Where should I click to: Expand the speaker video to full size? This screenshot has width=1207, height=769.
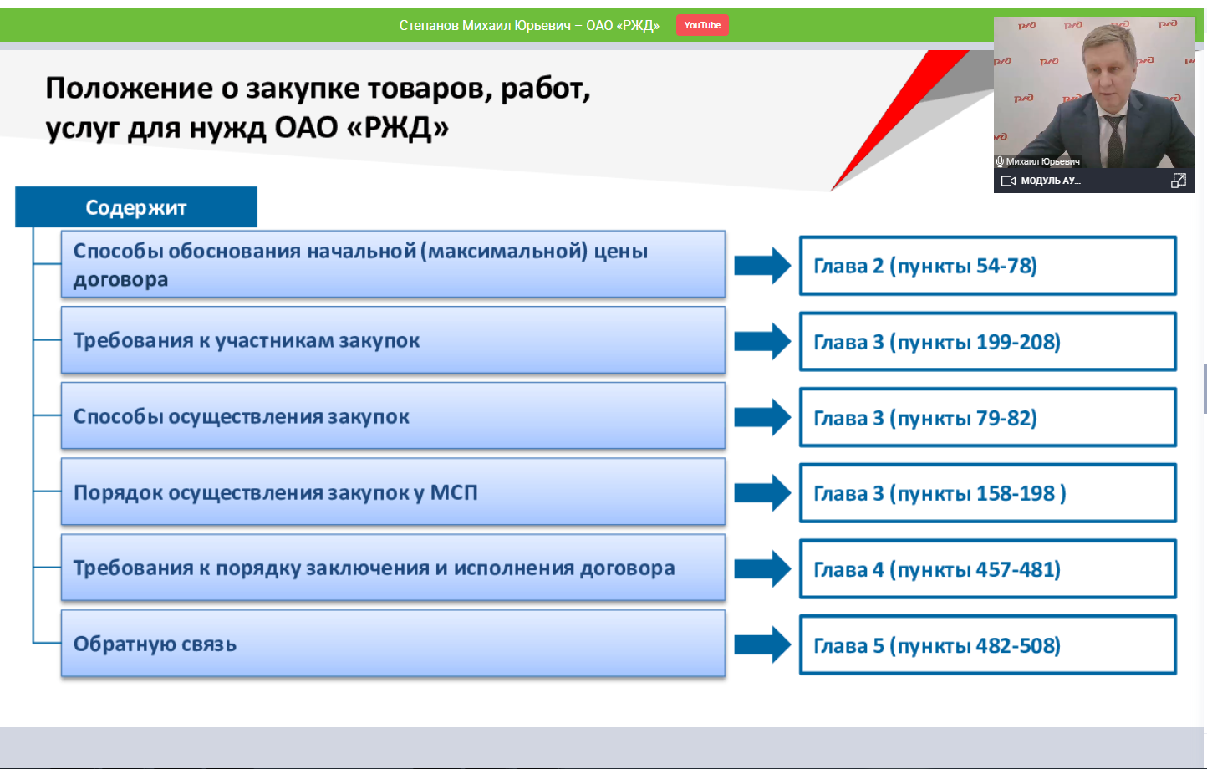tap(1179, 181)
